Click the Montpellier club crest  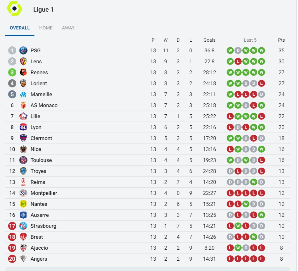23,193
